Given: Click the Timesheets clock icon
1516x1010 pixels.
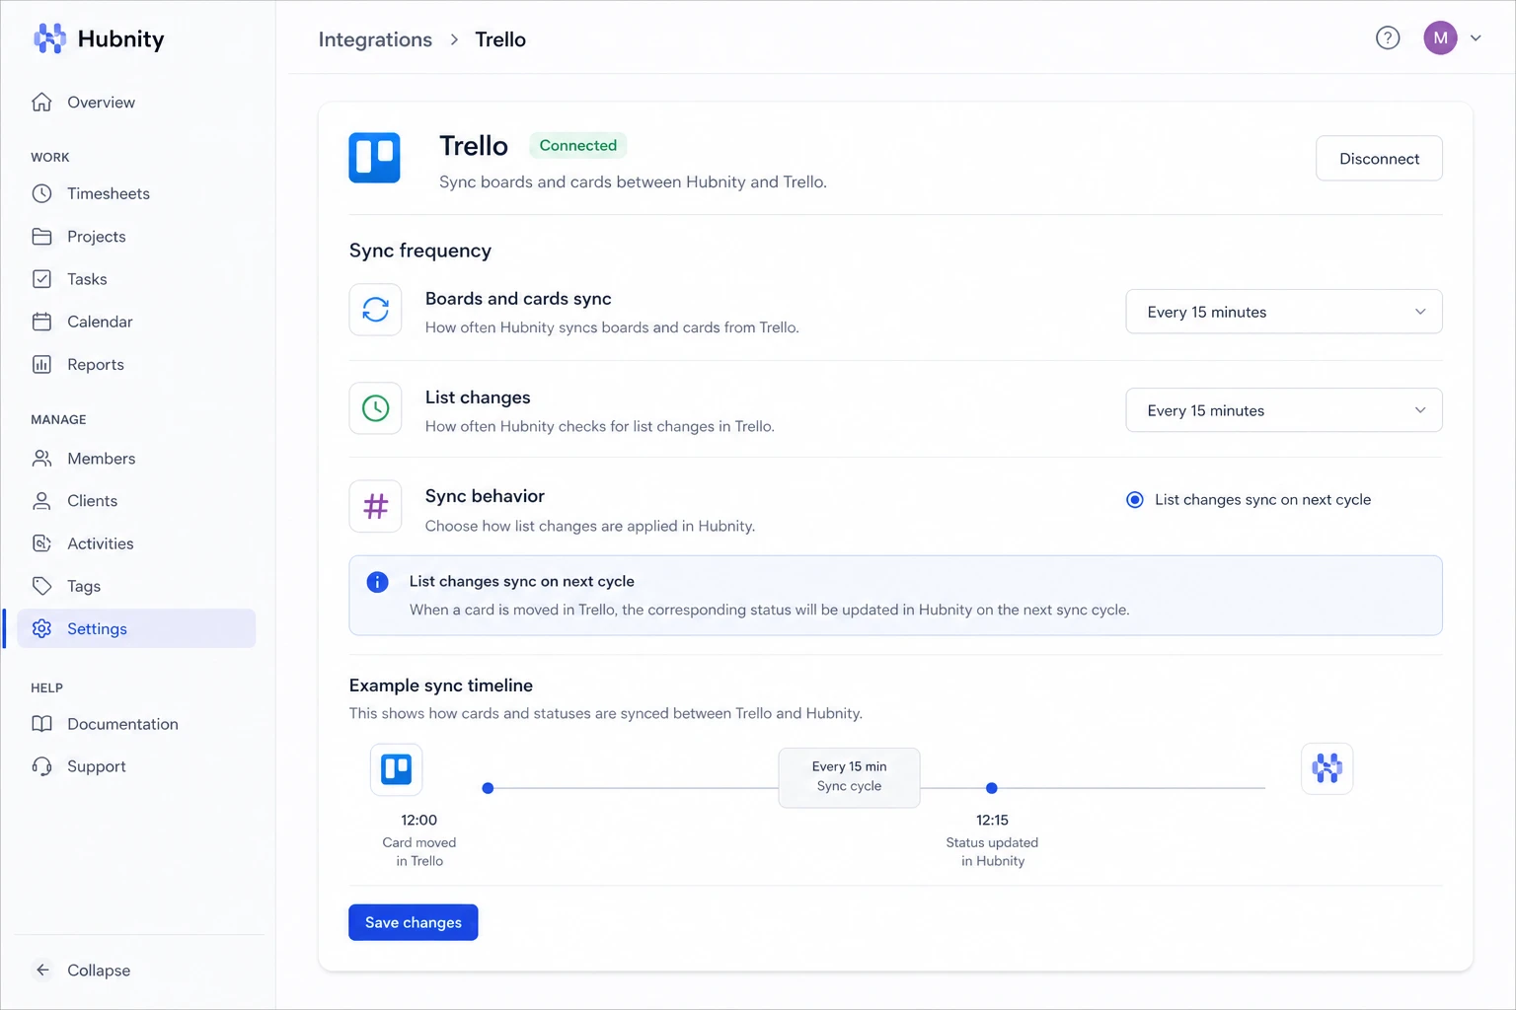Looking at the screenshot, I should pos(41,193).
